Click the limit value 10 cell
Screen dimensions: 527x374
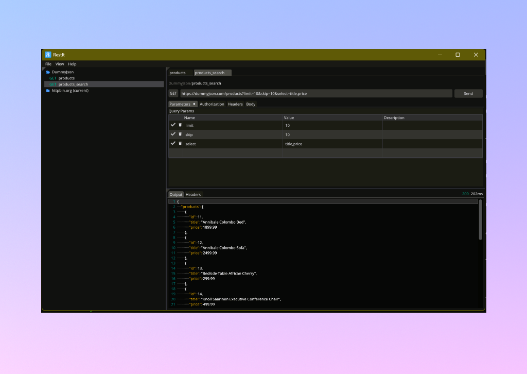(x=332, y=125)
